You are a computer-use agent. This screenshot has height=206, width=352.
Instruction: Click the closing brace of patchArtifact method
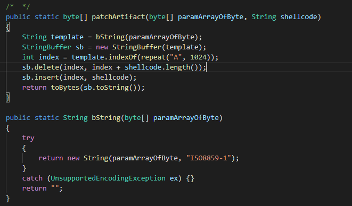click(7, 98)
